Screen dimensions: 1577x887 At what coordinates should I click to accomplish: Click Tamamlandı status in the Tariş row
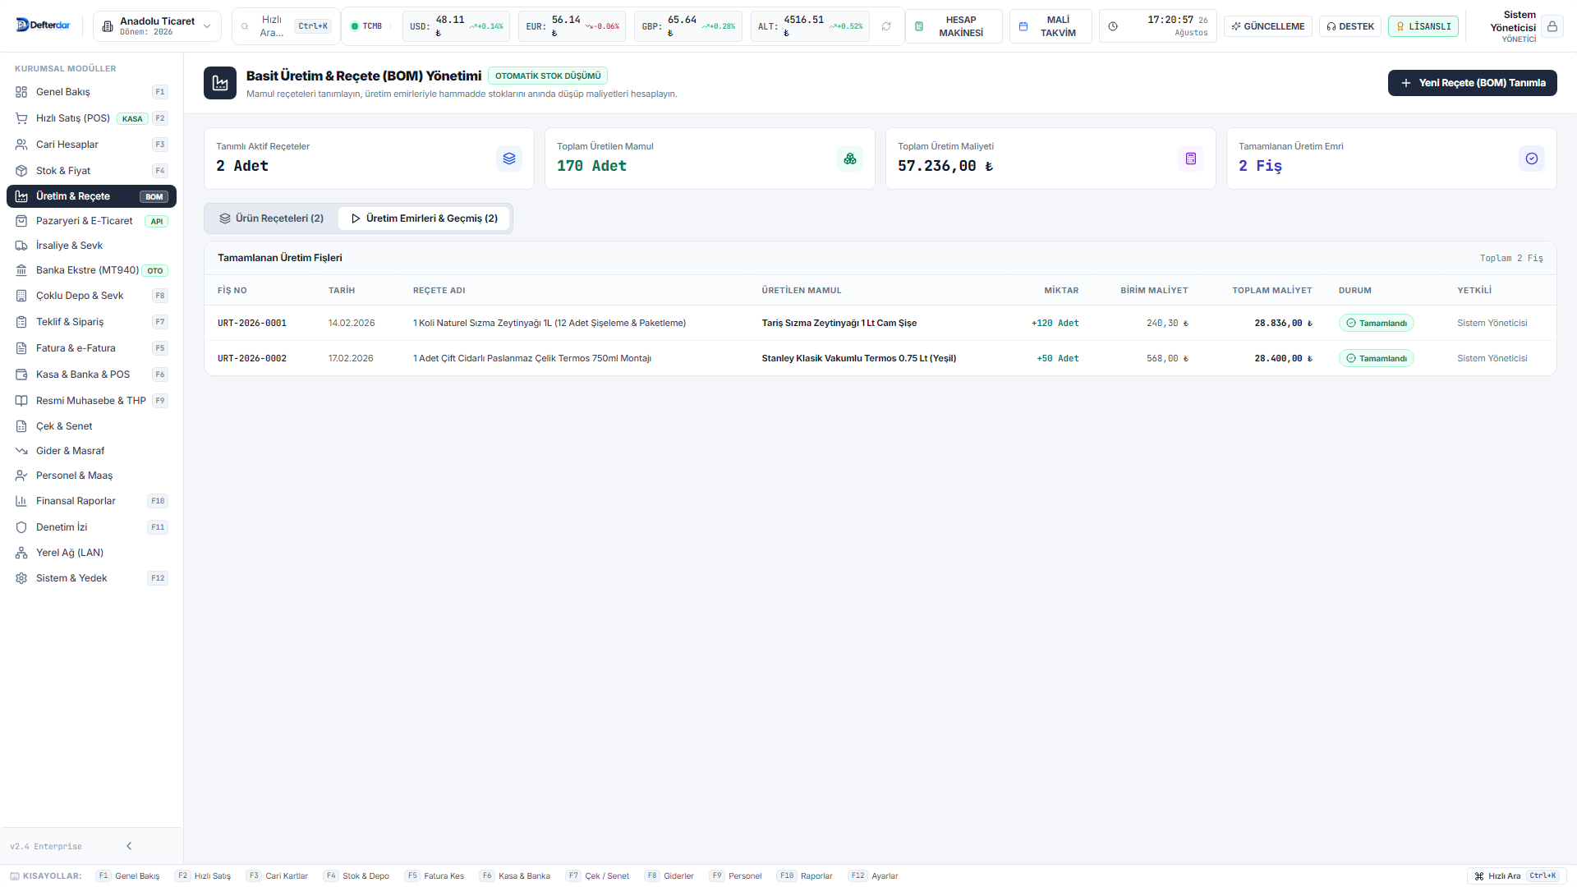tap(1376, 324)
